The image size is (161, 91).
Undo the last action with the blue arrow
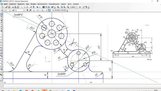pyautogui.click(x=37, y=7)
